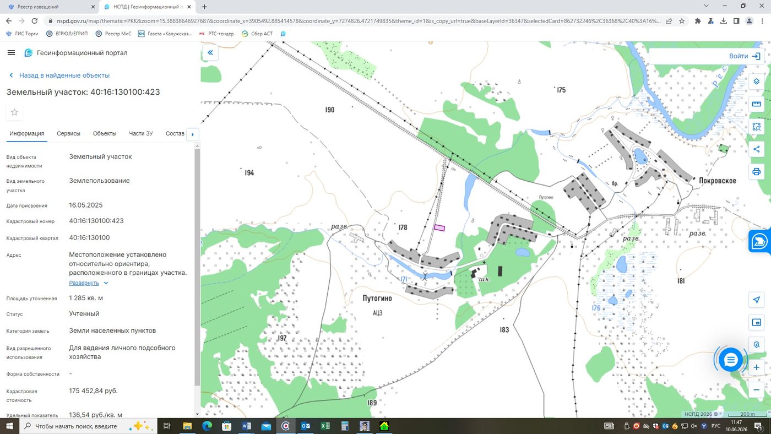Click cadastral quarter 40:16:130100 value

[x=89, y=238]
